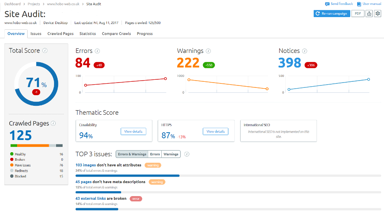
Task: Toggle TOP 3 issues to Warnings only
Action: 171,154
